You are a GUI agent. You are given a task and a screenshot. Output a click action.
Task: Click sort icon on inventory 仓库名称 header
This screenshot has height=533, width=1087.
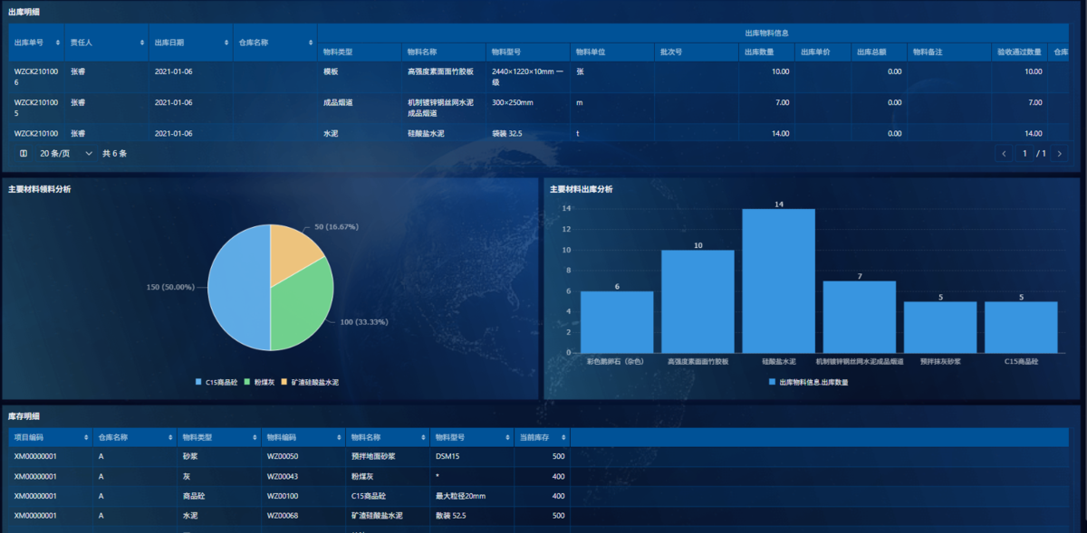172,437
